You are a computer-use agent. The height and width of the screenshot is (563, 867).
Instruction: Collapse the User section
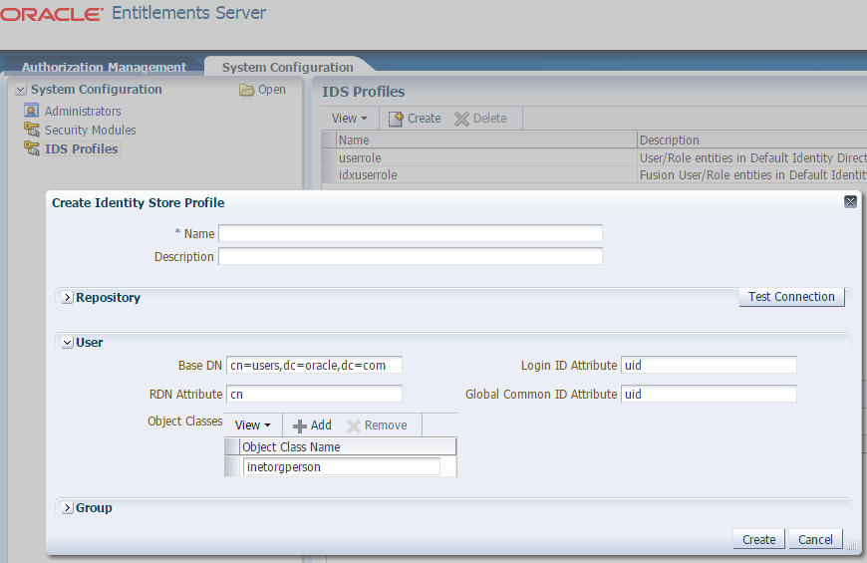coord(68,343)
